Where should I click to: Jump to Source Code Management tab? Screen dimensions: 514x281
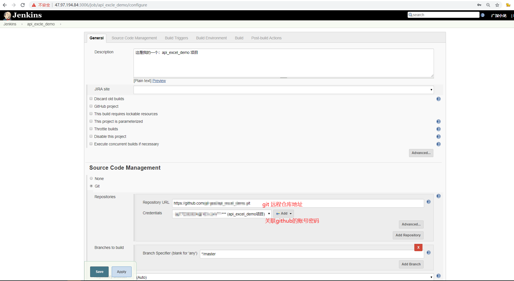point(134,38)
